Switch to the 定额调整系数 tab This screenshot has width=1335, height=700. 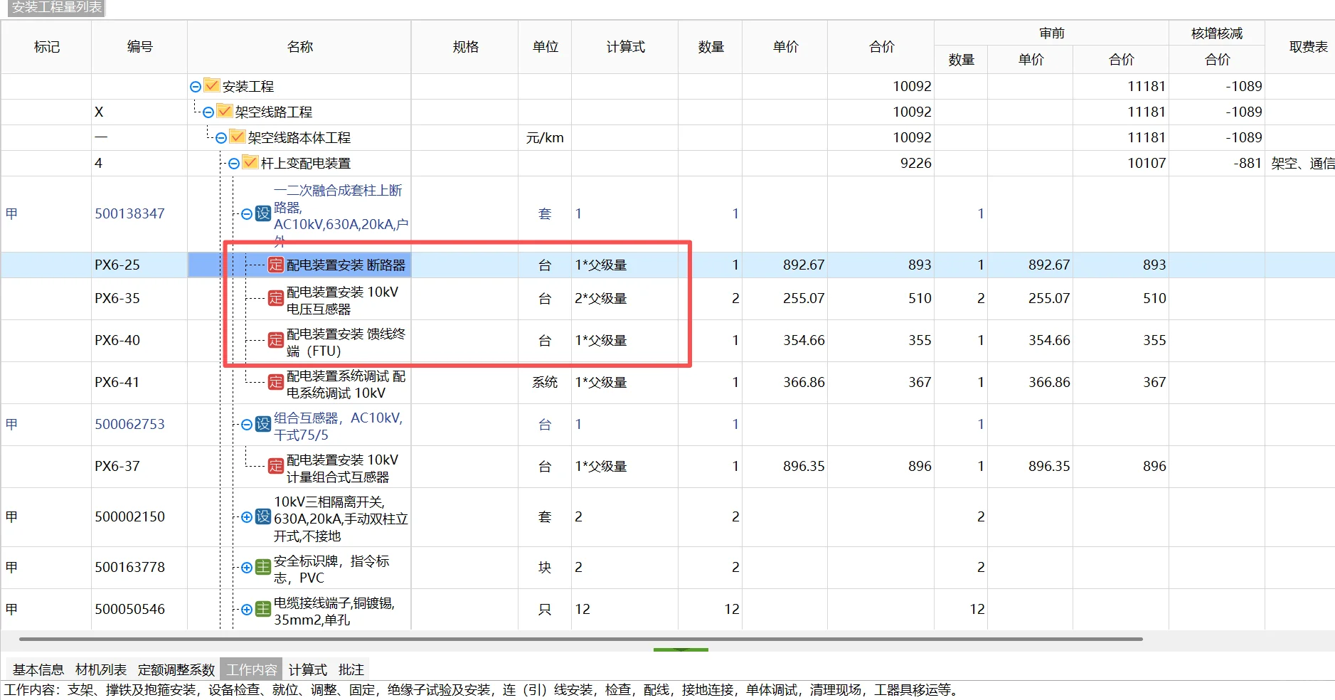(176, 669)
